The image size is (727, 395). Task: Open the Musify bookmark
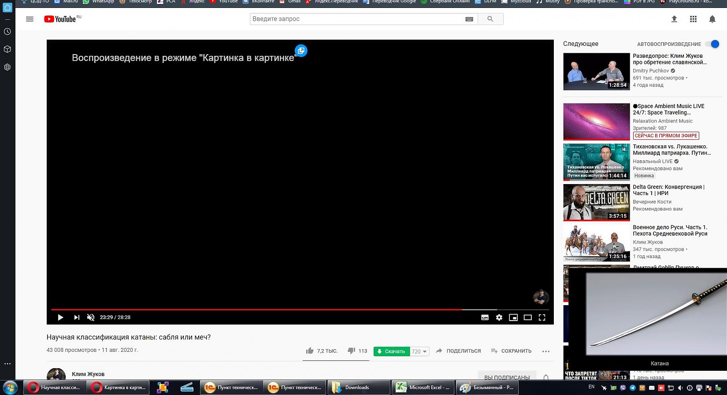548,2
